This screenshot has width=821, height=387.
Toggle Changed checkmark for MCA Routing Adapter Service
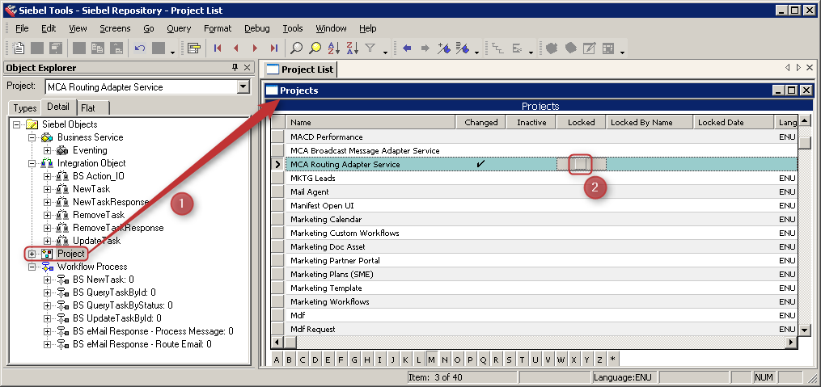coord(480,164)
